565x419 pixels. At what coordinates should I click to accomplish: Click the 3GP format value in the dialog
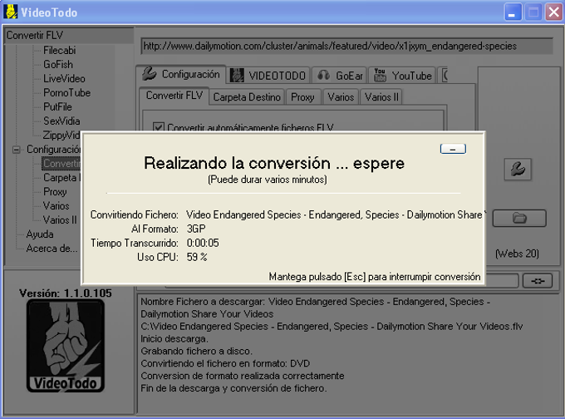(196, 229)
